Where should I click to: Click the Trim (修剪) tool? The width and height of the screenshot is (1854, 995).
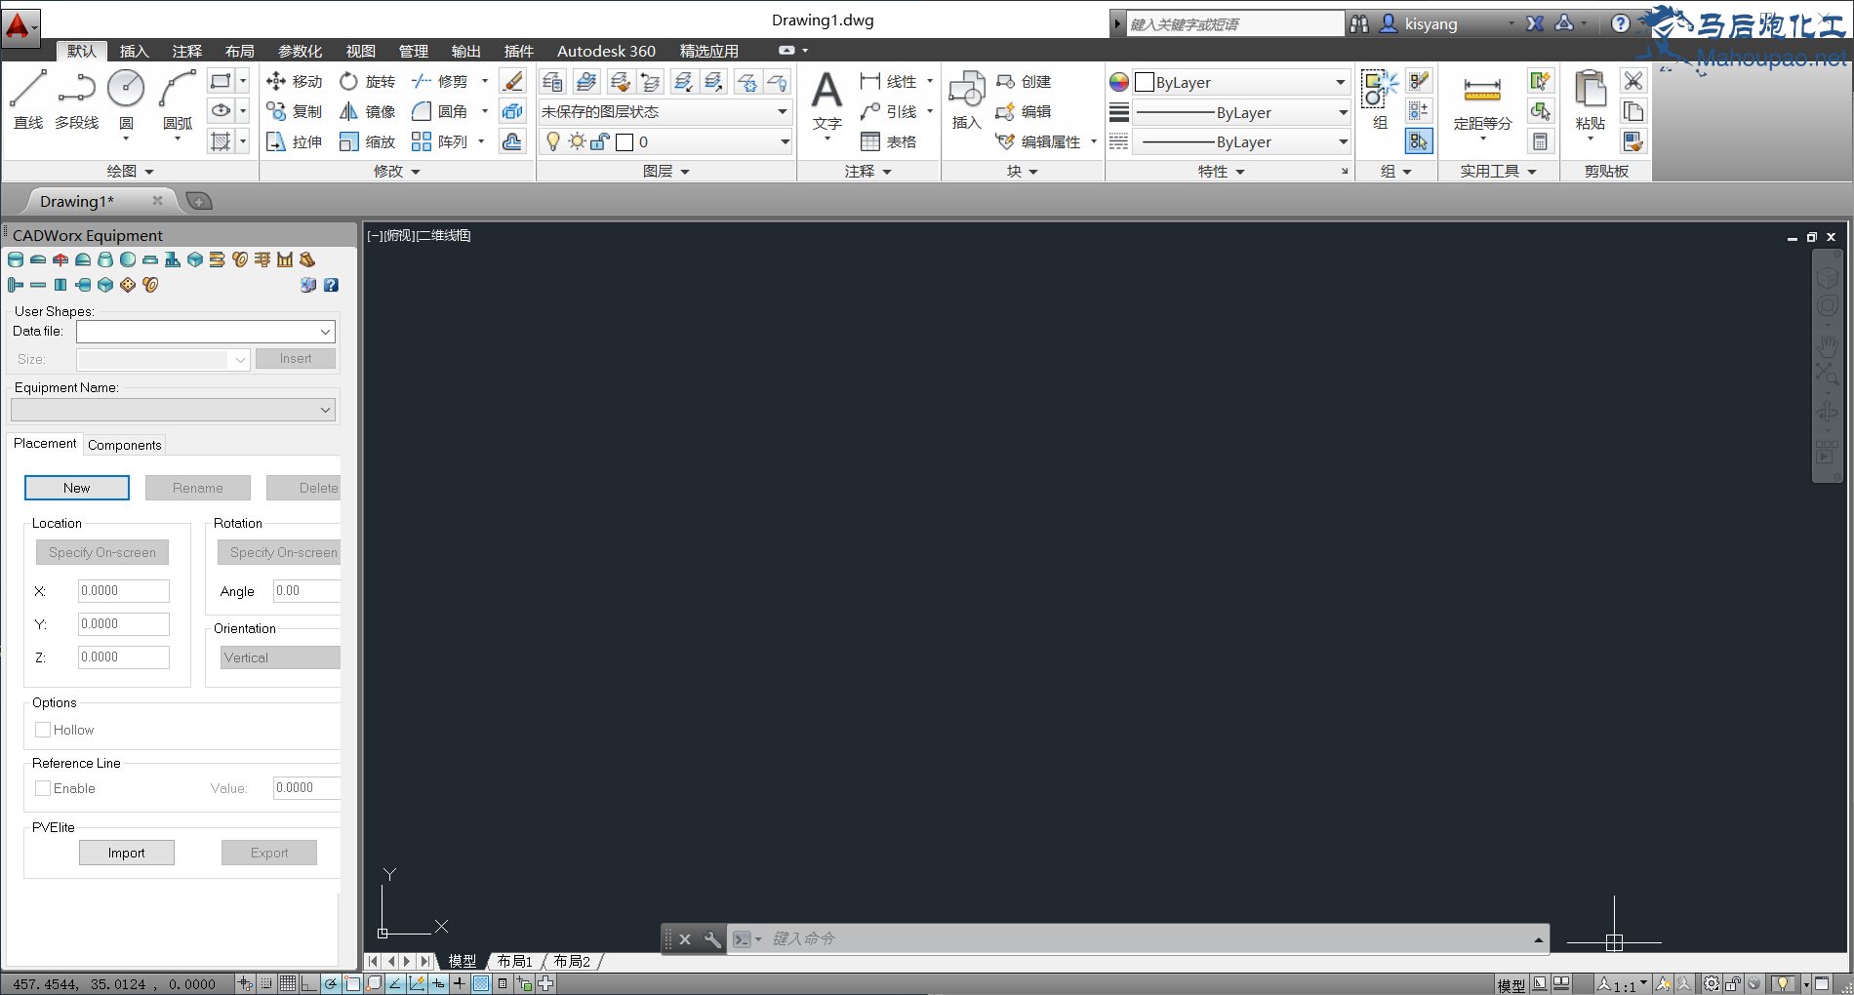pyautogui.click(x=440, y=81)
